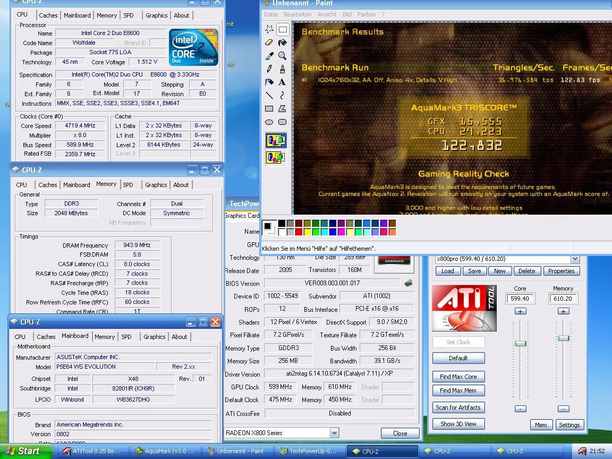Screen dimensions: 612x459
Task: Click Show 3D View button
Action: pyautogui.click(x=458, y=424)
